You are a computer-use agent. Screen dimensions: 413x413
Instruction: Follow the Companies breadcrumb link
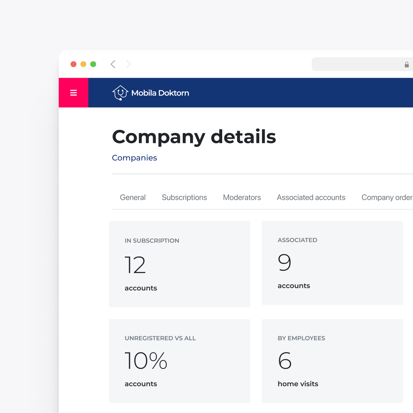coord(134,158)
